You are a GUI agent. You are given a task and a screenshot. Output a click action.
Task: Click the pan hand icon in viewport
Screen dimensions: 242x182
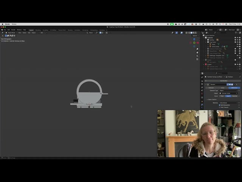[x=197, y=53]
